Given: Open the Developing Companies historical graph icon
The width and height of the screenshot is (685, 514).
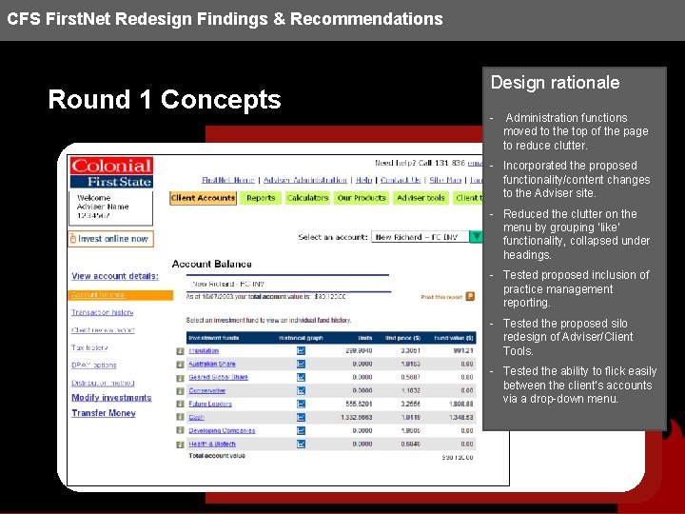Looking at the screenshot, I should coord(301,430).
